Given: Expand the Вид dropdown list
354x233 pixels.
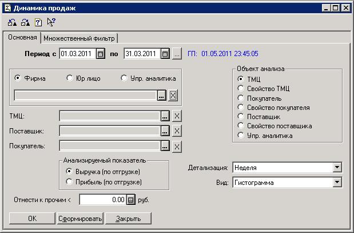Looking at the screenshot, I should (337, 183).
